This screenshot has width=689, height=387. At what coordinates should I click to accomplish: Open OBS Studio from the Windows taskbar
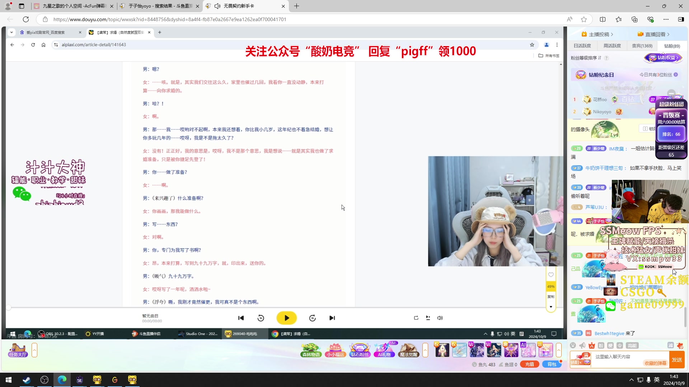click(x=44, y=380)
